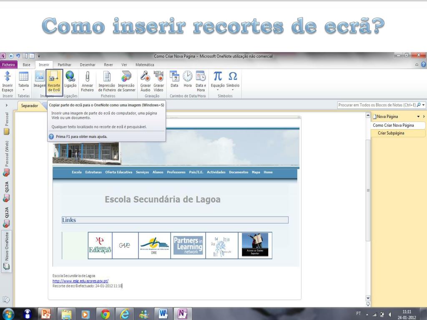Click the Imagem insert icon
This screenshot has width=427, height=320.
click(x=40, y=80)
